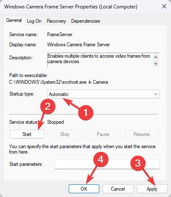Viewport: 171px width, 197px height.
Task: Click into the Start parameters field
Action: pos(107,164)
